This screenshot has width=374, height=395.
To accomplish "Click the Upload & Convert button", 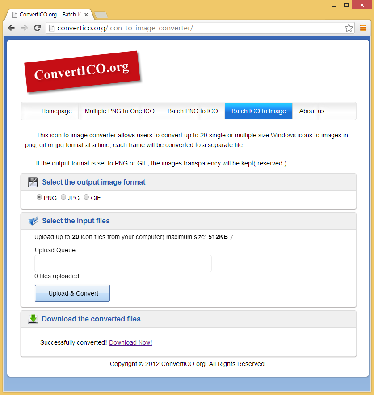I will tap(72, 293).
